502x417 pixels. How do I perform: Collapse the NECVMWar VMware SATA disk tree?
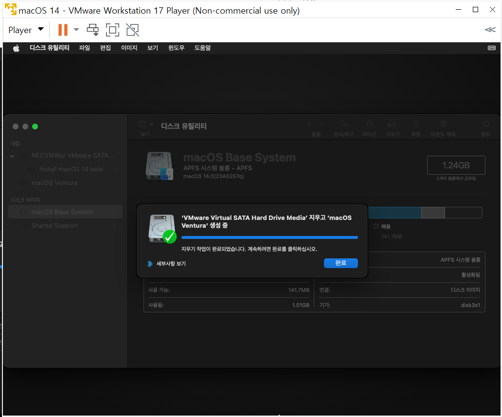[x=12, y=156]
